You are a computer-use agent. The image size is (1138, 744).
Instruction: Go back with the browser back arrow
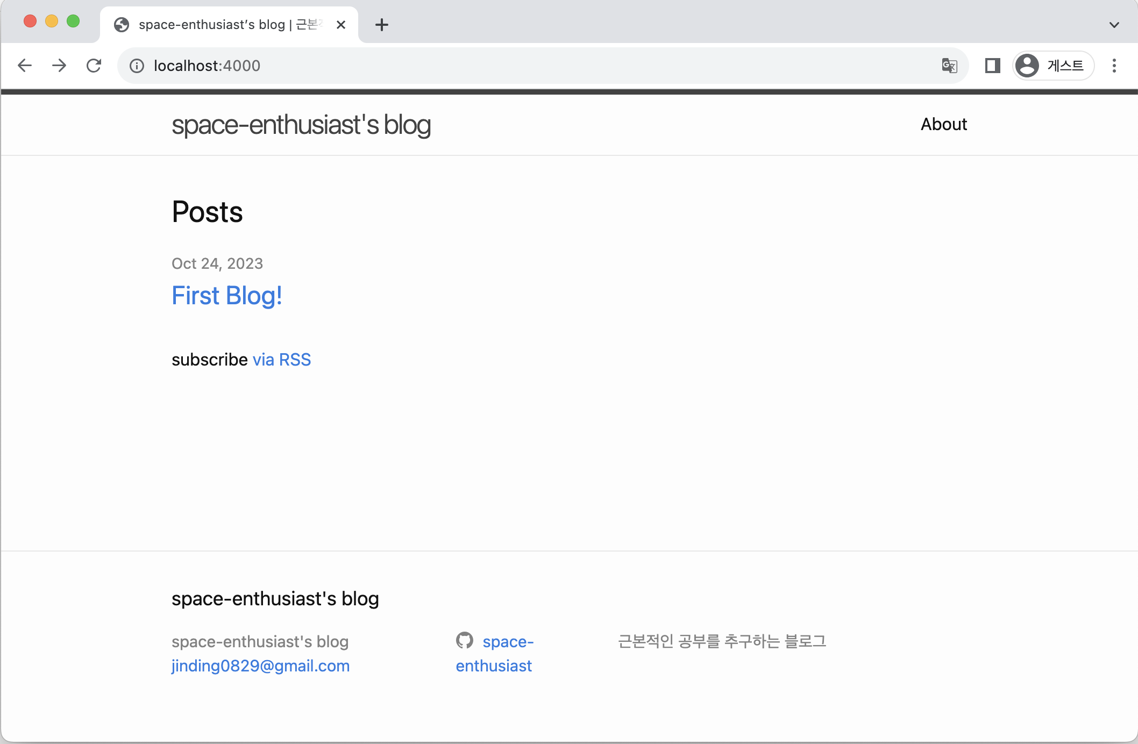tap(25, 66)
